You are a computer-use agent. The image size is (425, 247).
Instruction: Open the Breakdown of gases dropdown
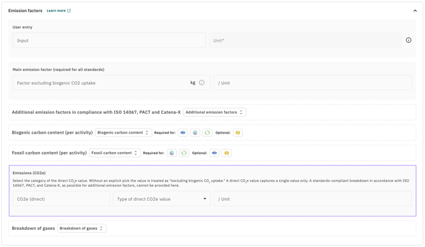click(x=82, y=229)
